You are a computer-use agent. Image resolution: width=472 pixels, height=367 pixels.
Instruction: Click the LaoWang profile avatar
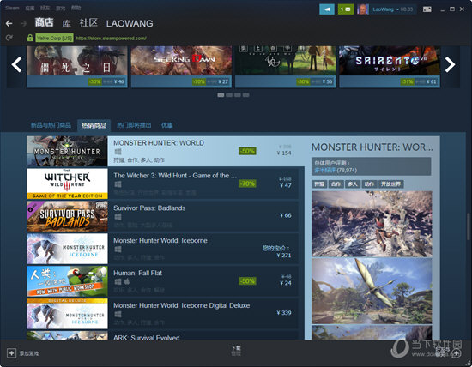click(x=362, y=9)
